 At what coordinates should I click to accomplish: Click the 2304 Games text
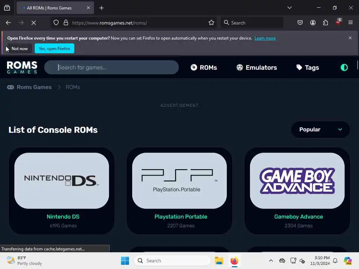tap(299, 226)
